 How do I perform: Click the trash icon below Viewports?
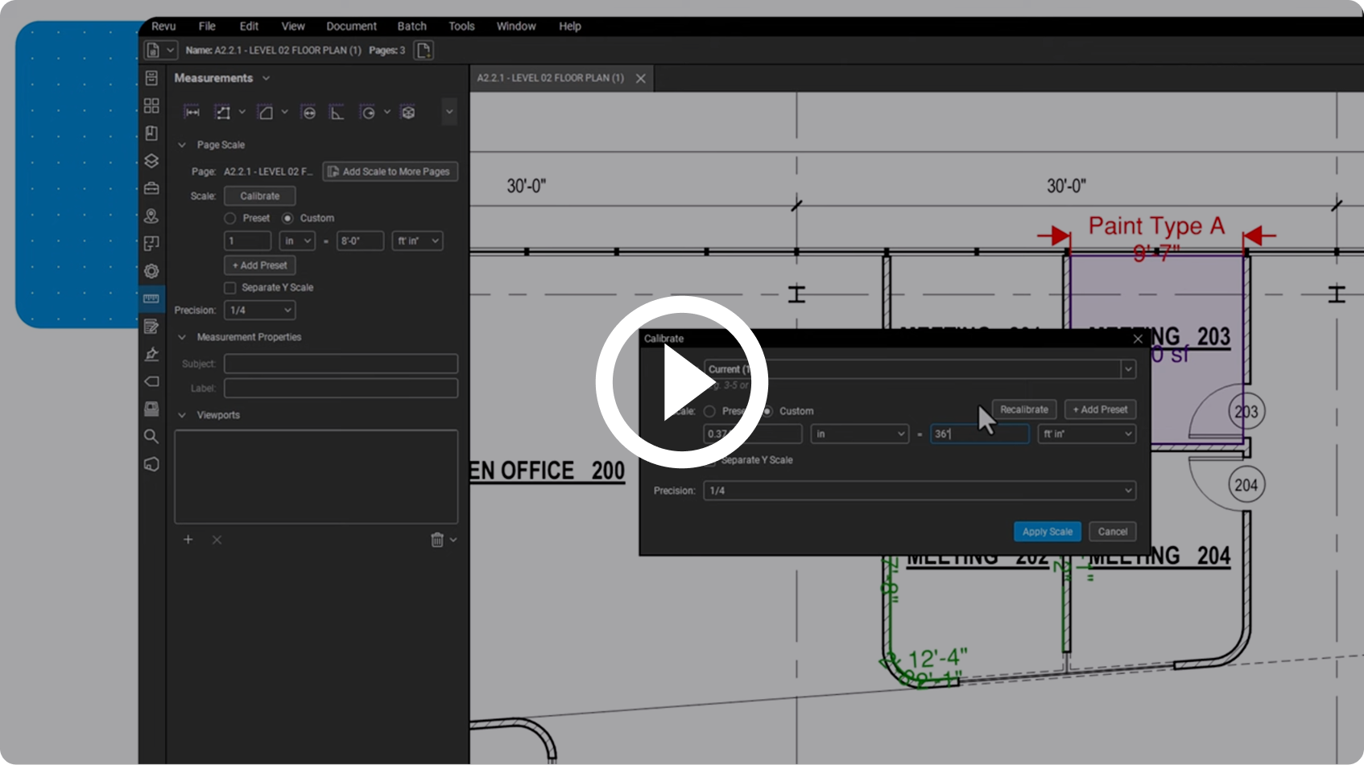(x=437, y=540)
